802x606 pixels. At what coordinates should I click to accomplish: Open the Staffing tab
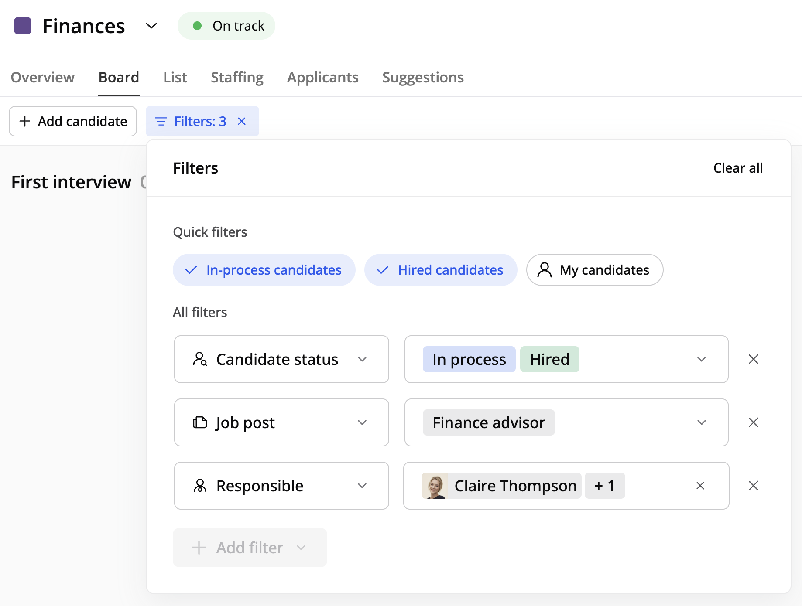pyautogui.click(x=237, y=77)
